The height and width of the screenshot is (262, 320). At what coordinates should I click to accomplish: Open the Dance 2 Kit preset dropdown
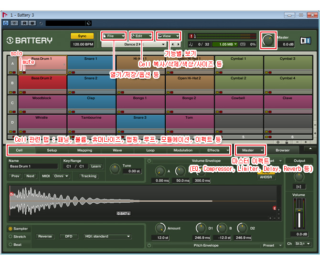tap(134, 44)
